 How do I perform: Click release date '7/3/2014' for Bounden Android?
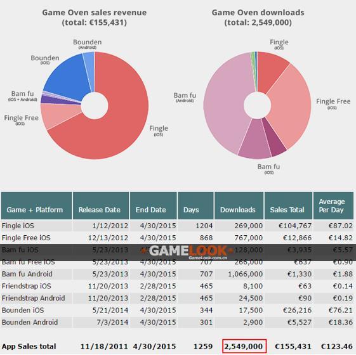[x=112, y=322]
